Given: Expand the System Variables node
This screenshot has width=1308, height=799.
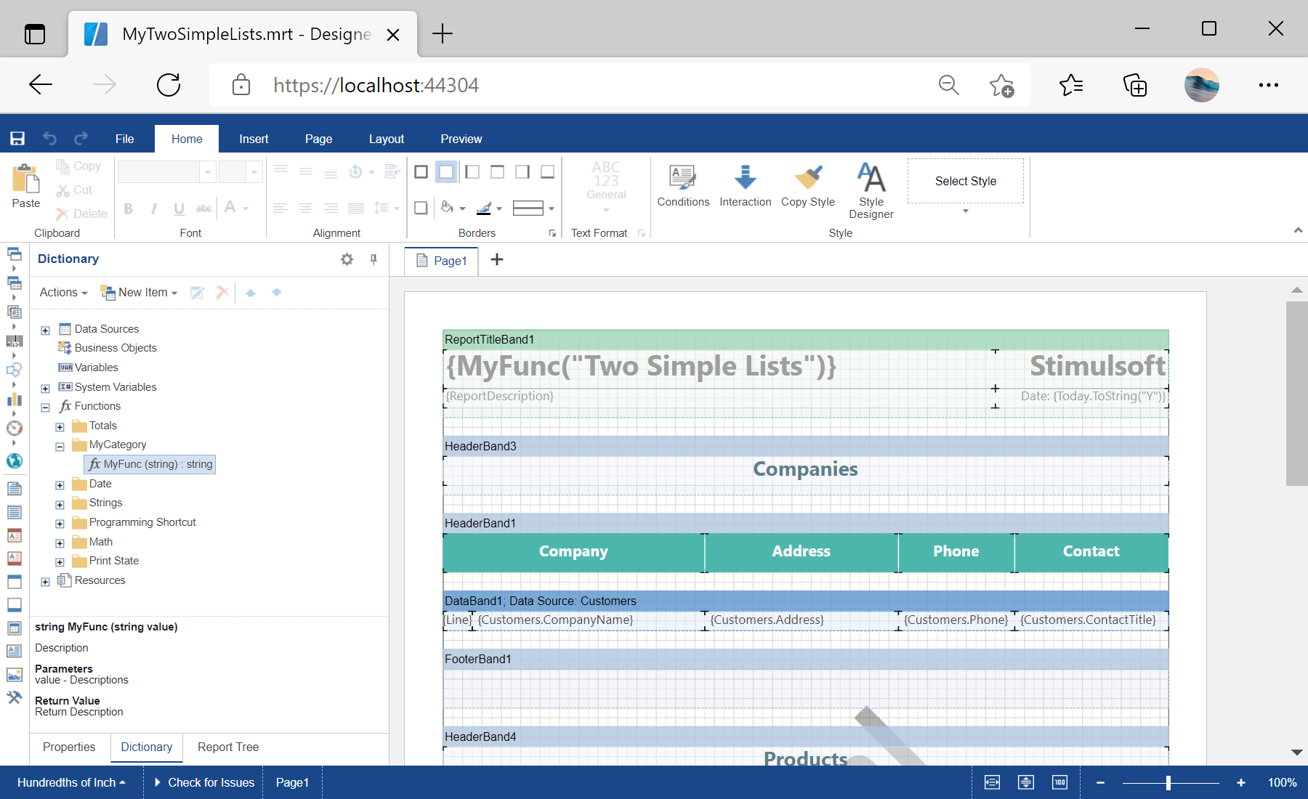Looking at the screenshot, I should click(45, 389).
